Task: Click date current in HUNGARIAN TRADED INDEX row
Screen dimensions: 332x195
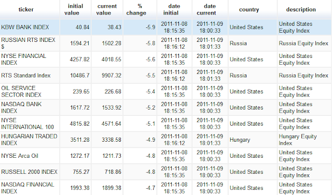Action: pyautogui.click(x=210, y=140)
